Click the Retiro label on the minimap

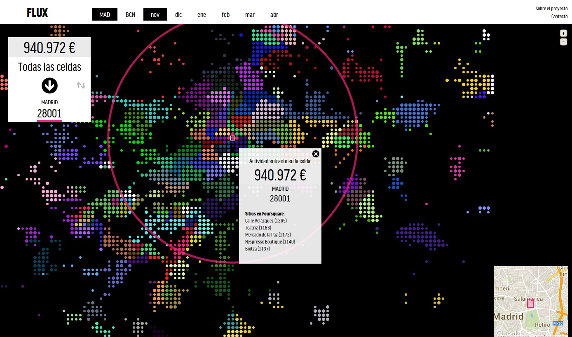pyautogui.click(x=542, y=325)
